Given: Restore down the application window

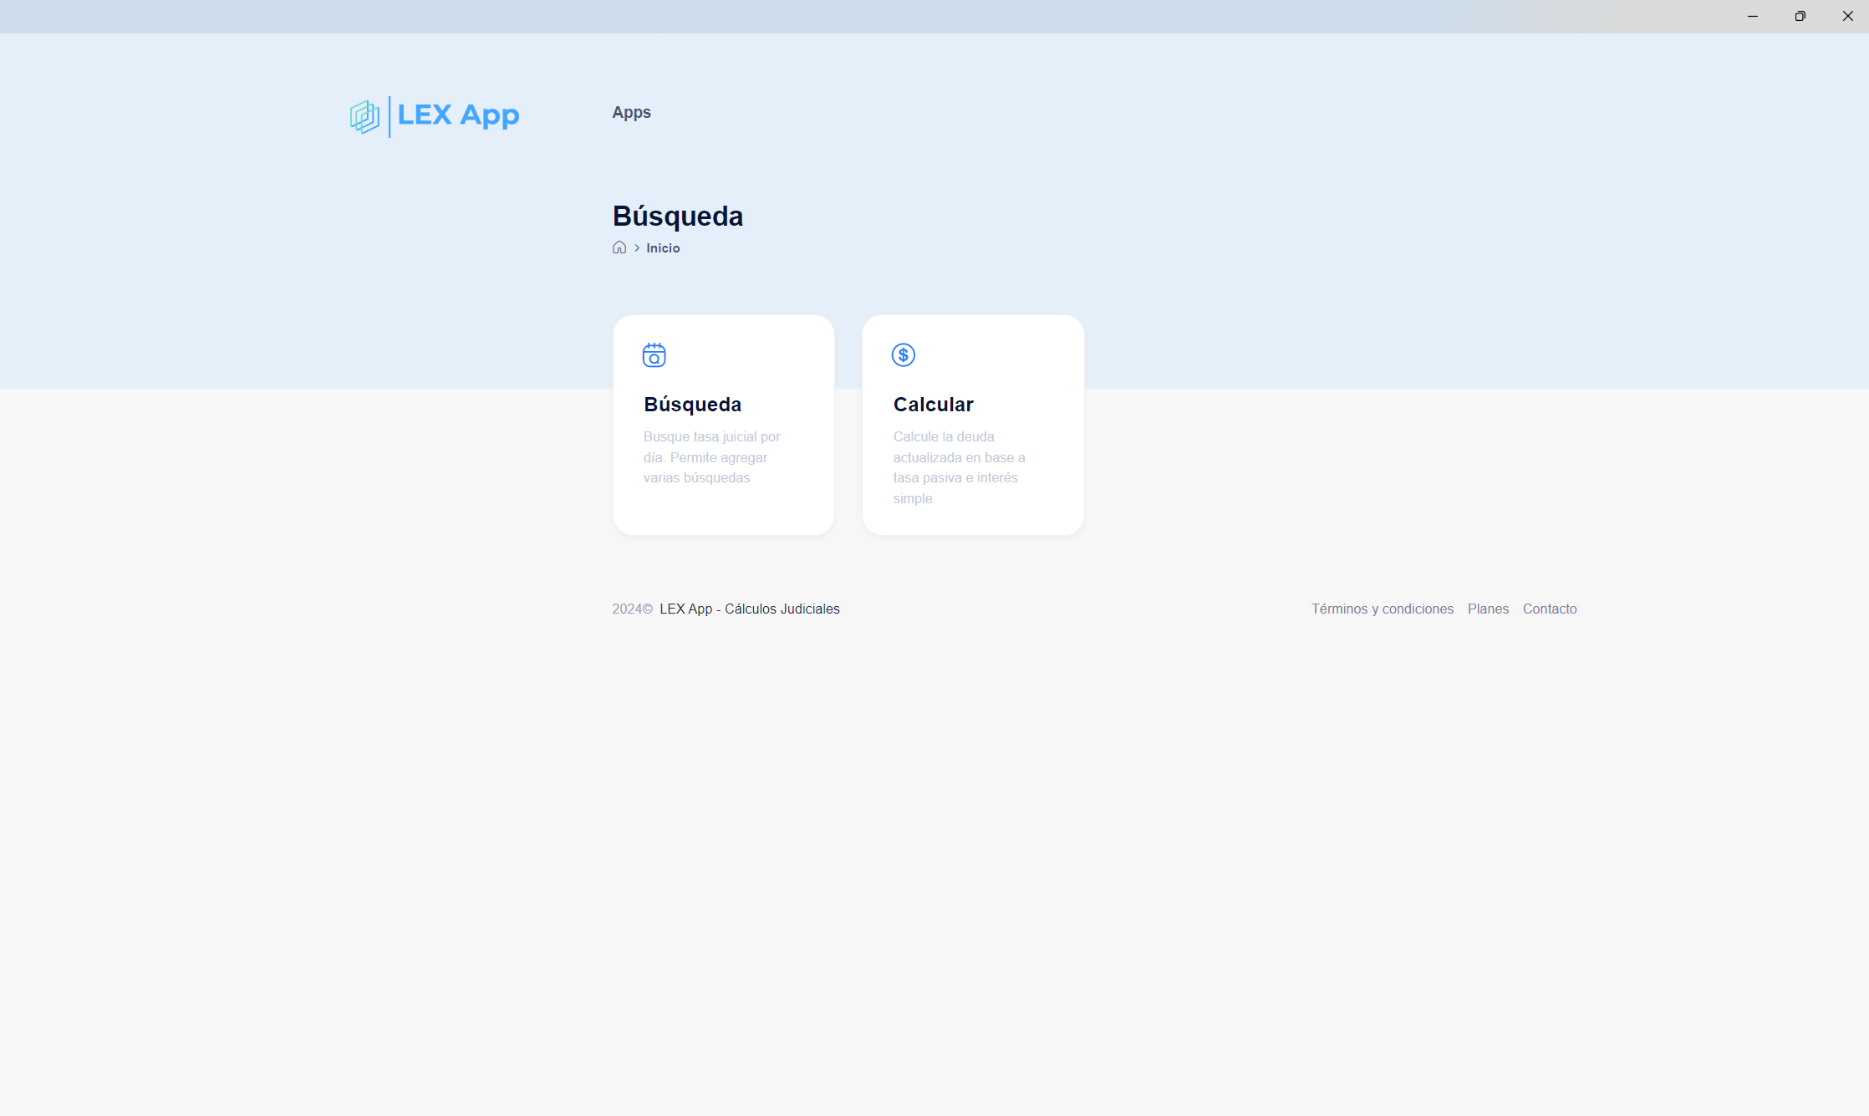Looking at the screenshot, I should (x=1800, y=16).
